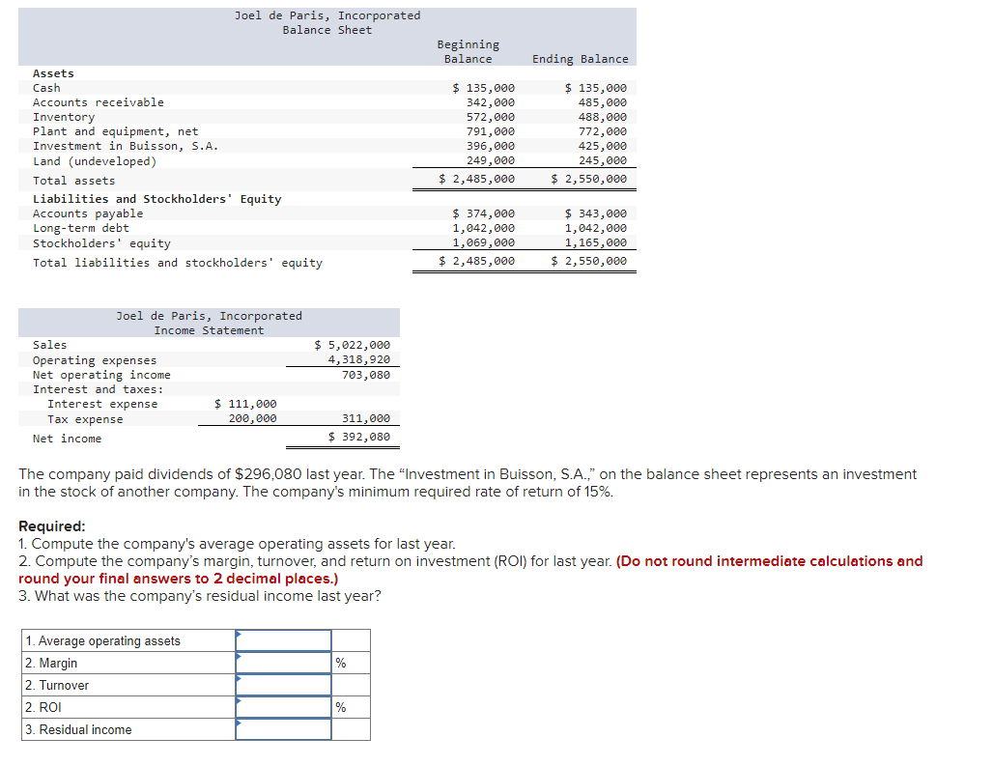Image resolution: width=994 pixels, height=766 pixels.
Task: Click the 'Liabilities and Stockholders' Equity' heading
Action: point(157,199)
